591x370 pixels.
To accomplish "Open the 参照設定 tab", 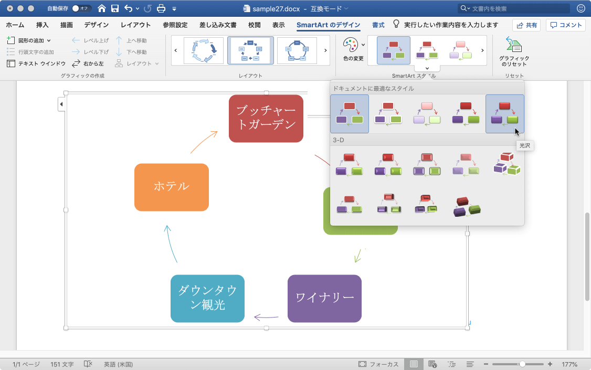I will pos(175,25).
